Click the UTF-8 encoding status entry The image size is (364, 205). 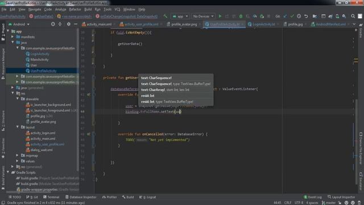click(x=299, y=203)
